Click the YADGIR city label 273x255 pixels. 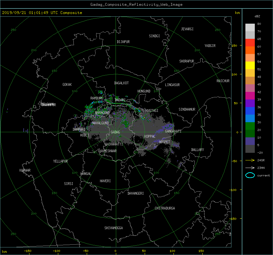pyautogui.click(x=210, y=45)
